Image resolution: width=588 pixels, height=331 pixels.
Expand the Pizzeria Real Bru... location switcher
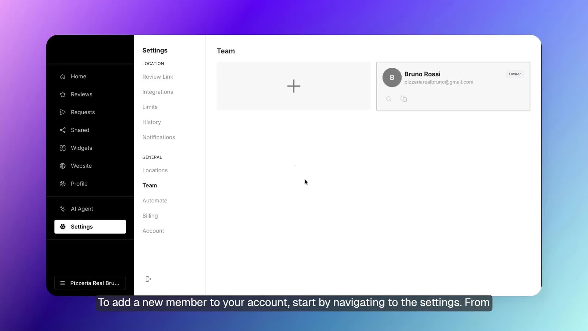click(x=90, y=283)
